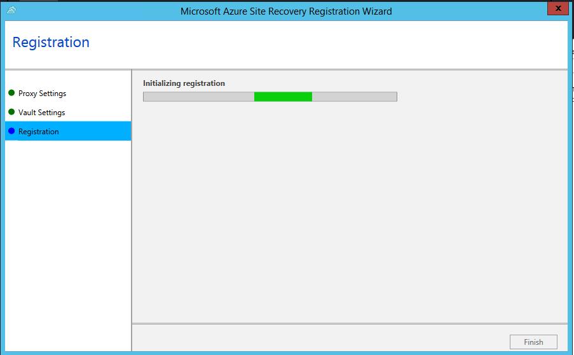Select the Vault Settings step
Screen dimensions: 574x355
coord(68,113)
